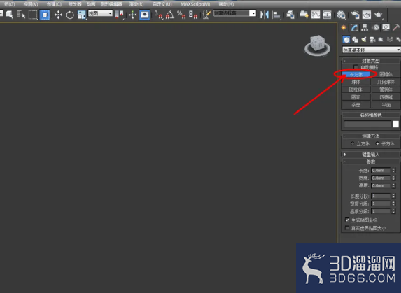This screenshot has width=401, height=293.
Task: Click the 高度 spinner arrows
Action: 393,185
